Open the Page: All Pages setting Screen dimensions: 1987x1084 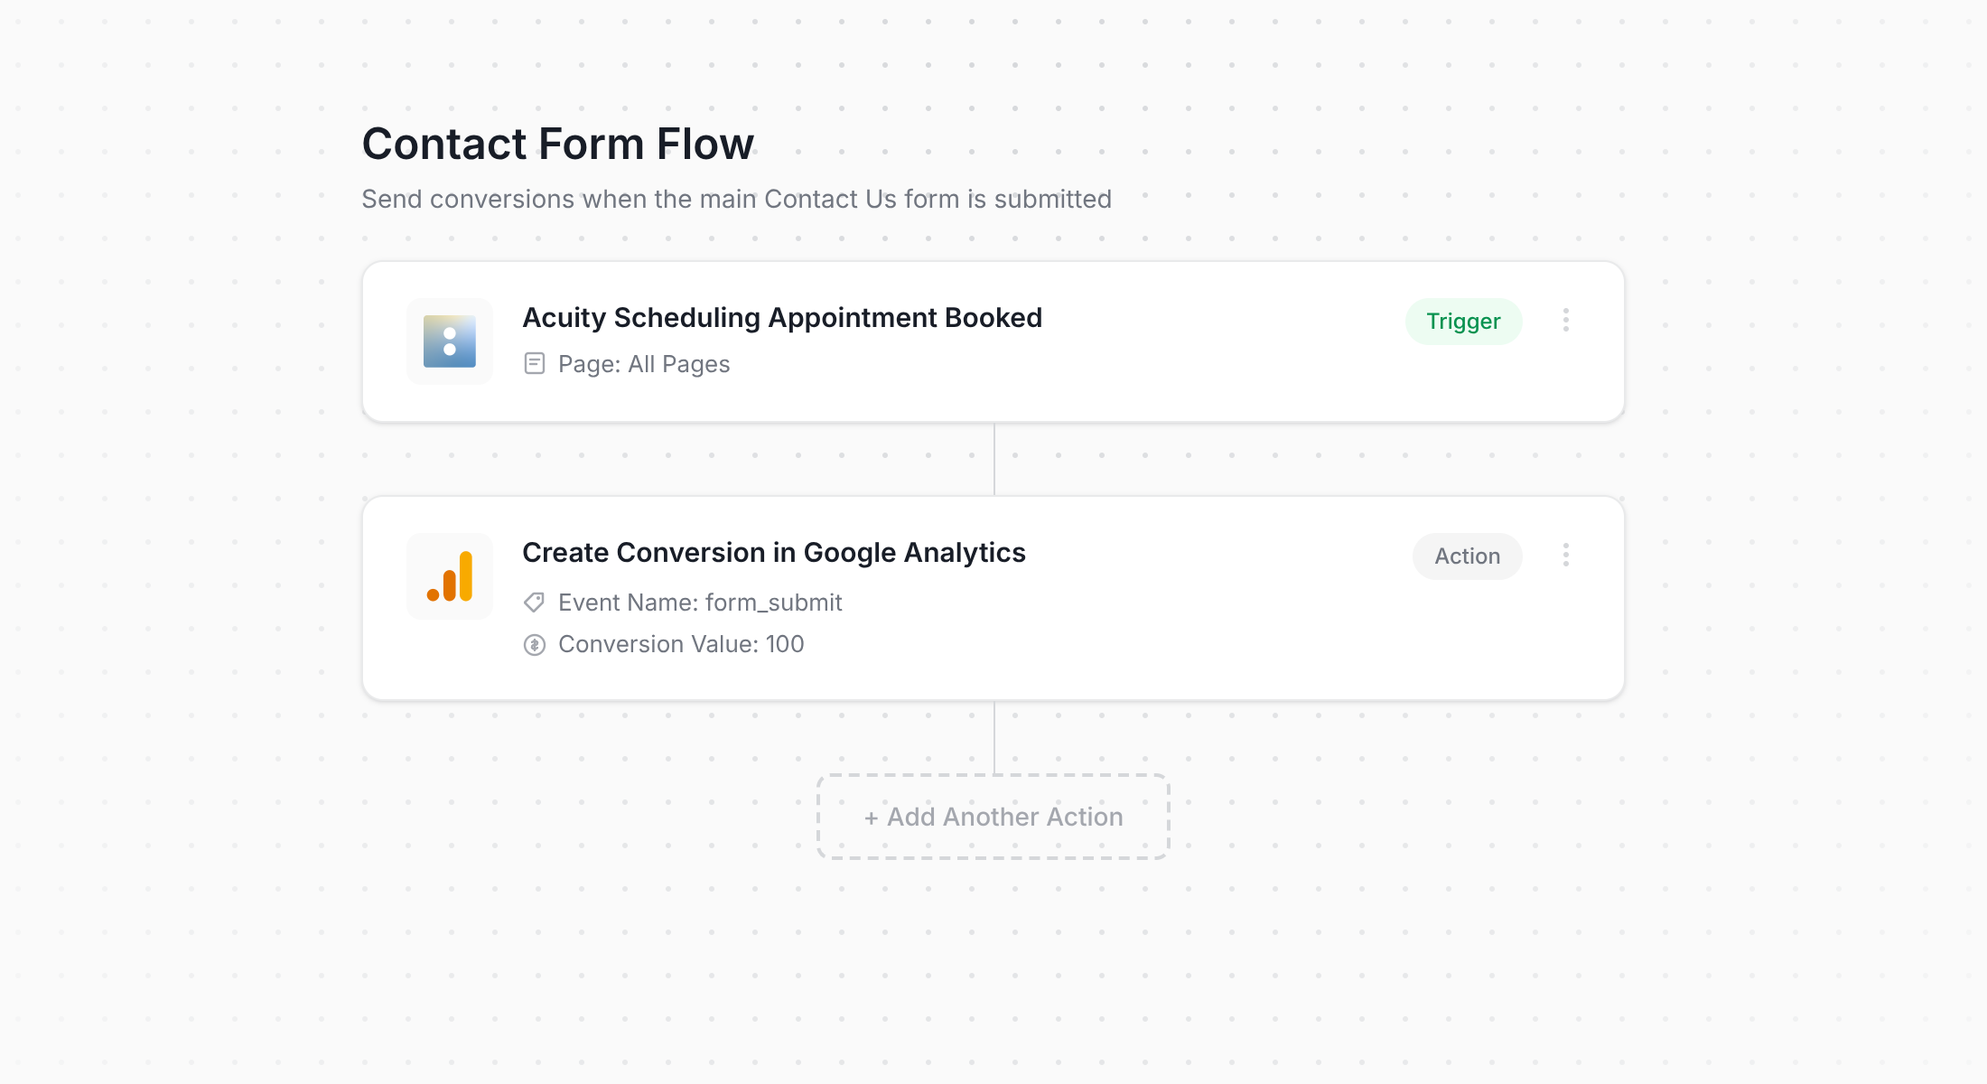643,363
